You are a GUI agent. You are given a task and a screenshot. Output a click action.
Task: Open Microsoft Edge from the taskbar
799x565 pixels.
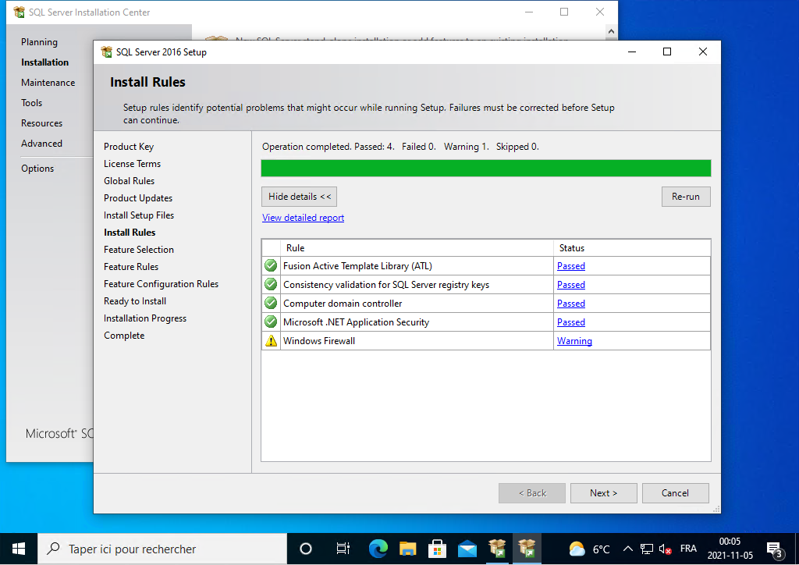[378, 549]
